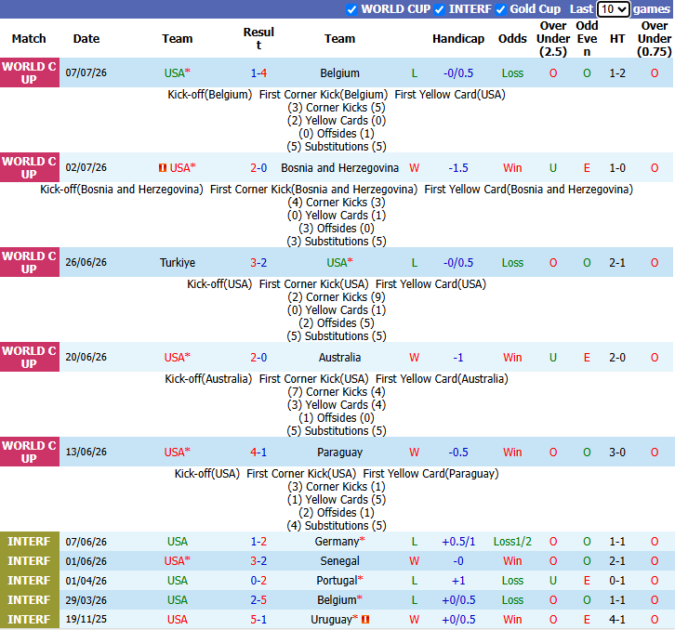Click the Turkiye team name
Viewport: 675px width, 630px height.
pos(178,262)
